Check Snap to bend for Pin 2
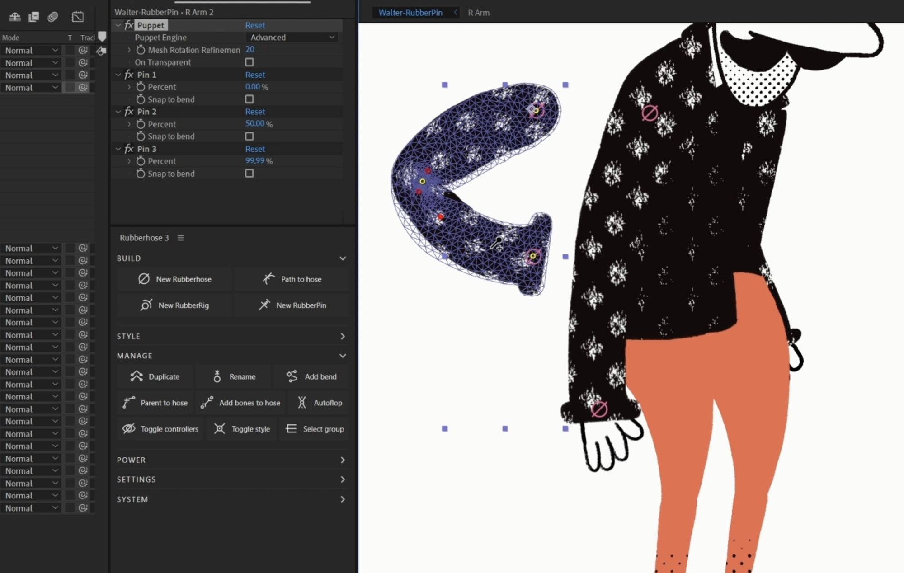 pos(249,136)
